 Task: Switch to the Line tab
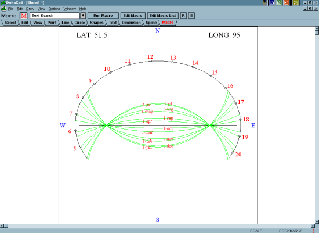pyautogui.click(x=66, y=23)
